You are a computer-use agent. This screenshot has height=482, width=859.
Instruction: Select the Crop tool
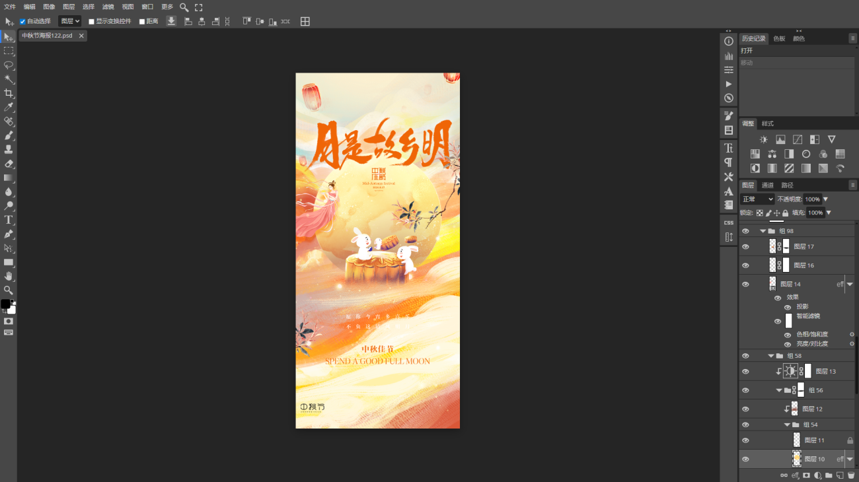click(x=9, y=93)
